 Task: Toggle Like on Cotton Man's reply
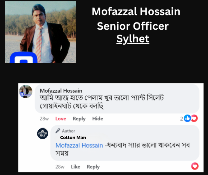coord(76,167)
